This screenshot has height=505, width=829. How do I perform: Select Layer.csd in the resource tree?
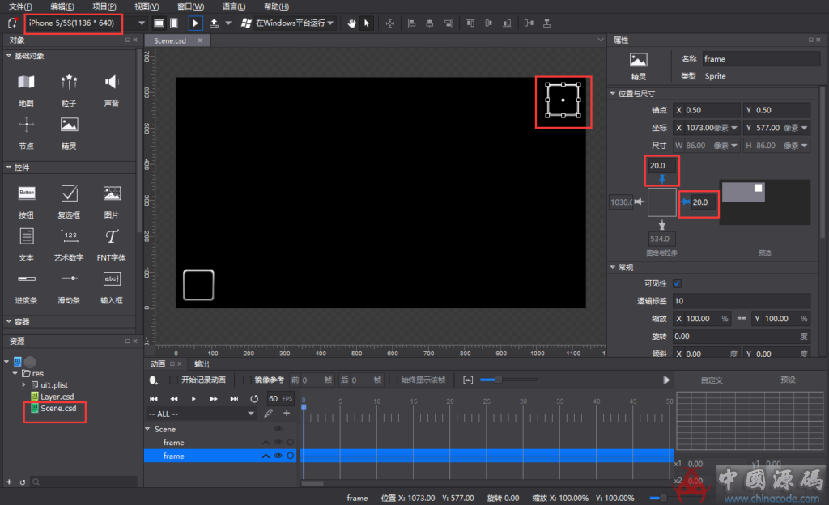57,397
